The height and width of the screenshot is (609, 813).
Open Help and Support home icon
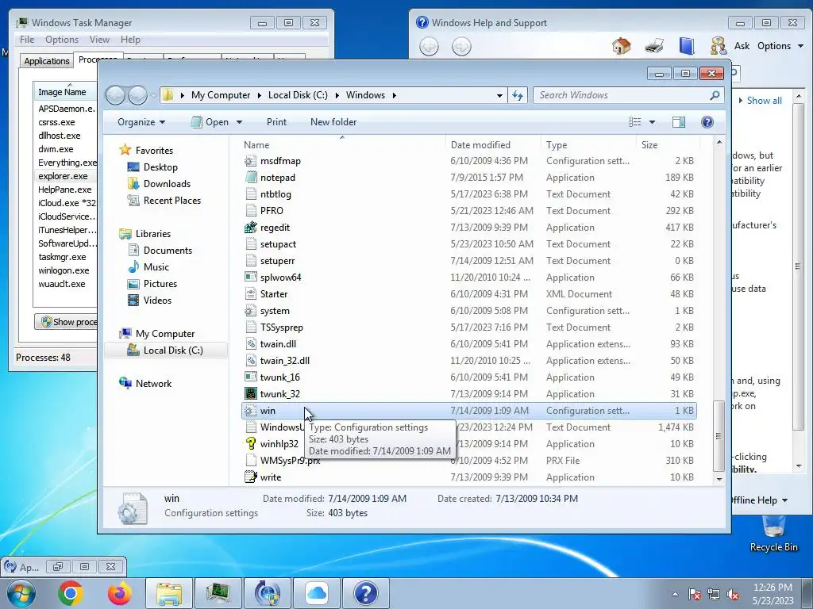pyautogui.click(x=621, y=46)
